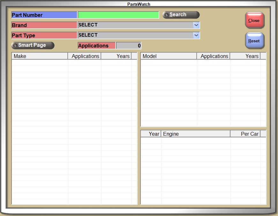This screenshot has height=216, width=278.
Task: Click the Search button
Action: [181, 15]
